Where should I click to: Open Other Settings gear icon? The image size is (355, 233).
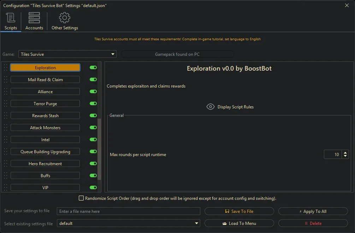point(65,18)
